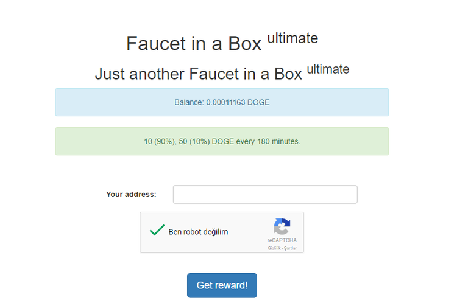Click the "Your address:" label
Viewport: 468px width, 306px height.
132,195
